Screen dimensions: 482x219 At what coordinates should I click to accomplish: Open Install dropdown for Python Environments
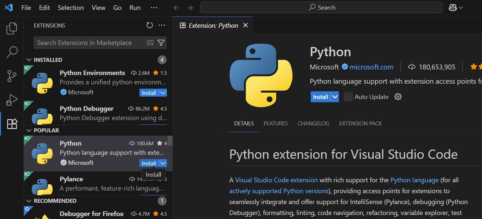[x=163, y=93]
